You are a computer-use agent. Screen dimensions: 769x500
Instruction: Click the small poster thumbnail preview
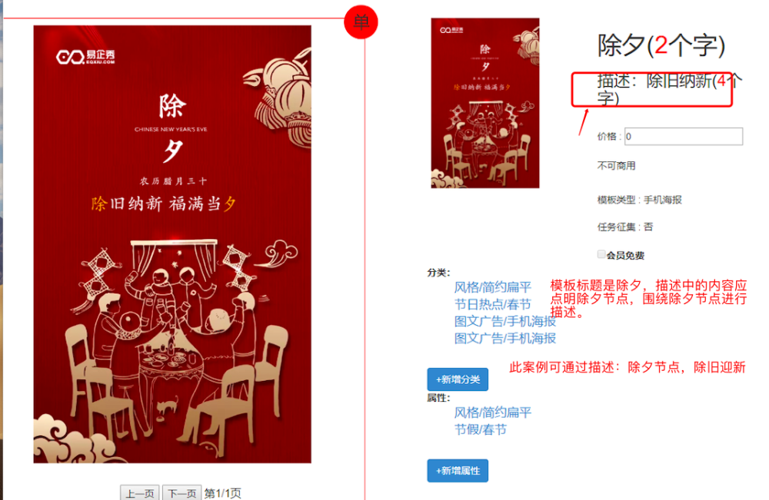click(x=485, y=103)
